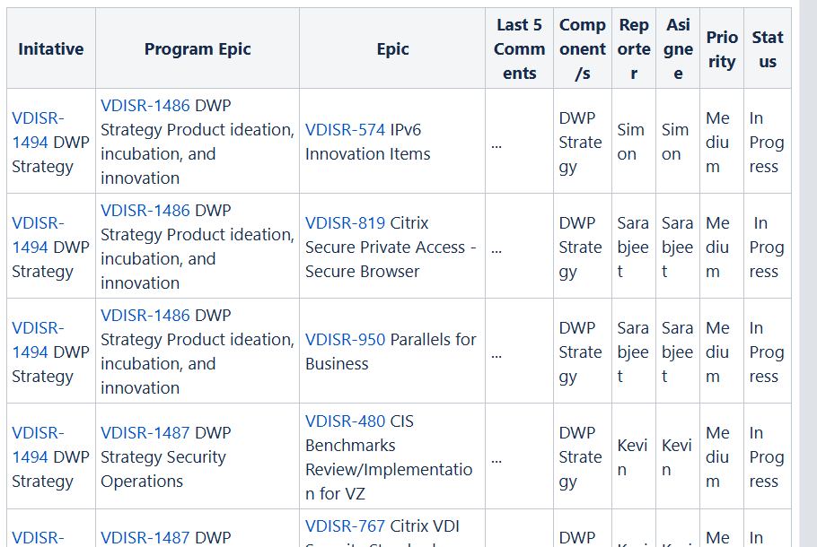Expand comments ellipsis in the Parallels row
Screen dimensions: 817x547
tap(496, 352)
